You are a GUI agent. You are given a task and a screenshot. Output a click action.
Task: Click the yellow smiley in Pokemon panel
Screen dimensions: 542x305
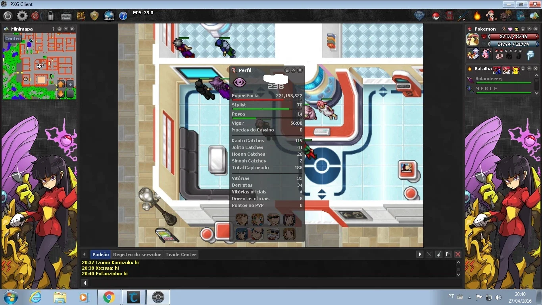click(517, 29)
